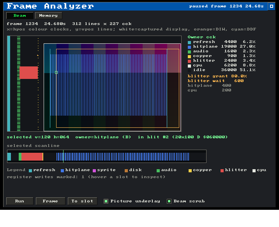Image resolution: width=279 pixels, height=227 pixels.
Task: Click the window gadget in title bar corner
Action: (272, 6)
